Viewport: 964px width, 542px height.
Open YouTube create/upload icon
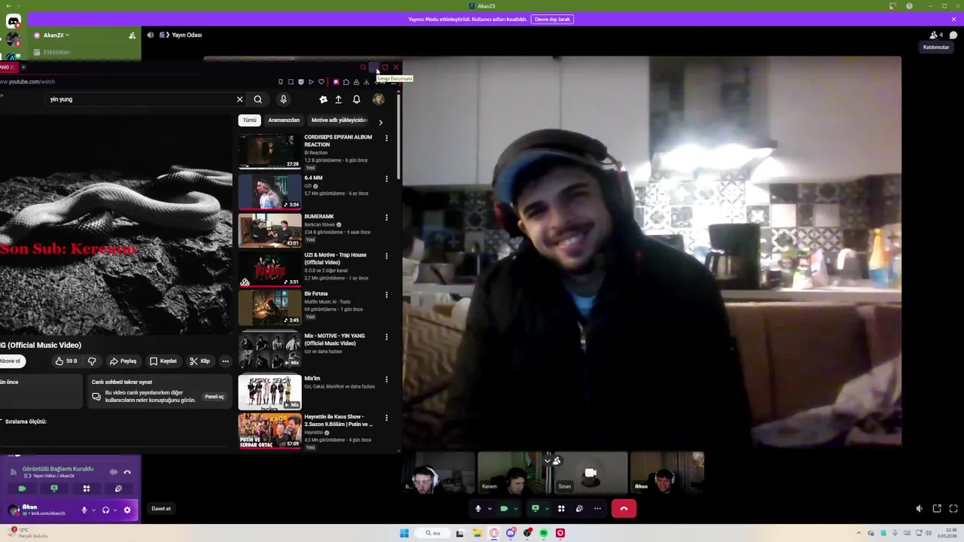click(338, 99)
